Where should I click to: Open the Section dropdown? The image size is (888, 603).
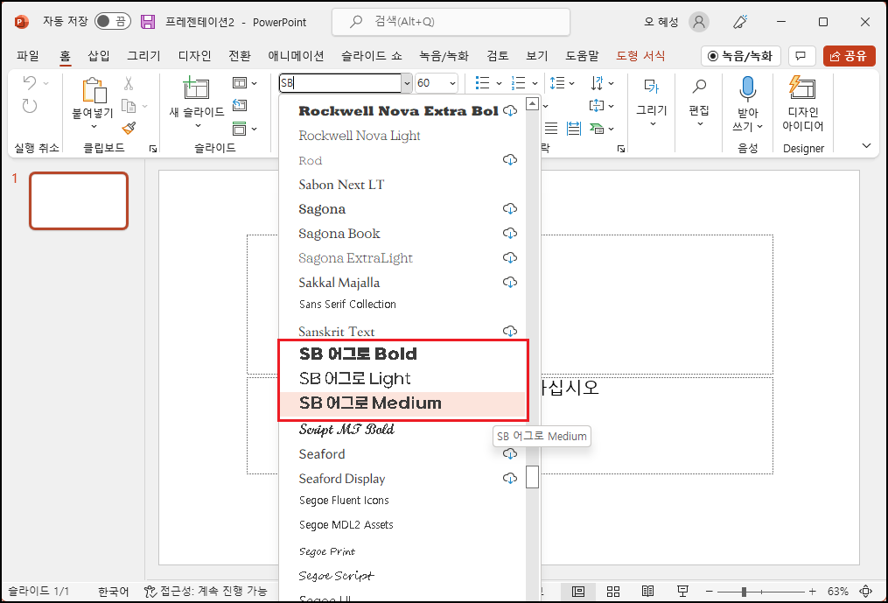tap(245, 129)
